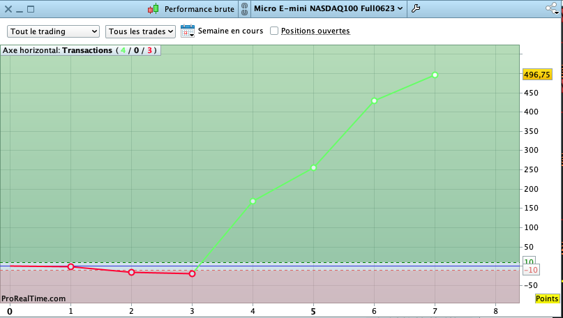Image resolution: width=563 pixels, height=318 pixels.
Task: Open the calendar period picker icon
Action: click(x=188, y=31)
